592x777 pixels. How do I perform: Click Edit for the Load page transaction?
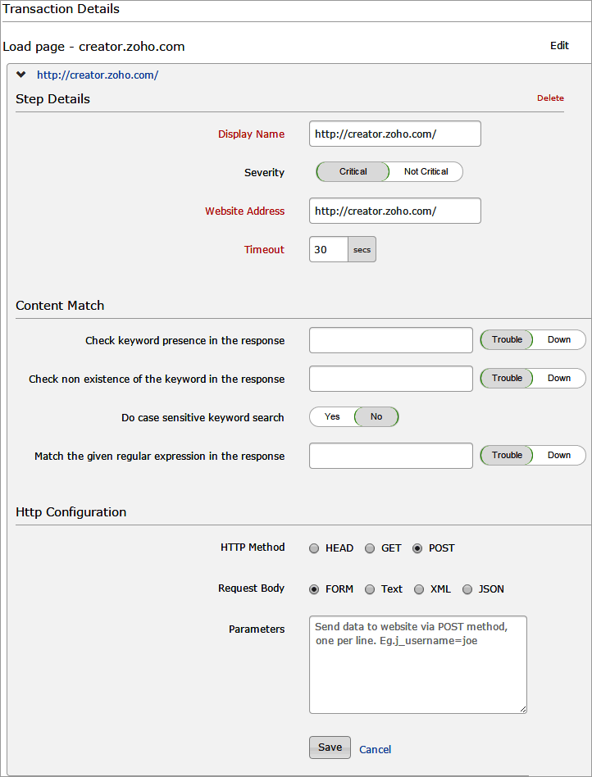559,46
